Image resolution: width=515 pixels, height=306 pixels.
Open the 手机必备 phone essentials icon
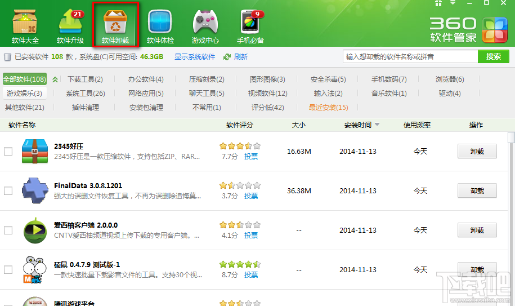[x=250, y=26]
